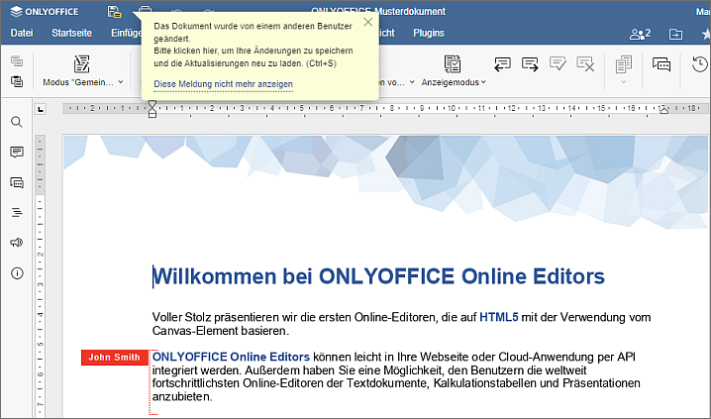Screen dimensions: 711x419
Task: Open version history clock icon
Action: (x=699, y=64)
